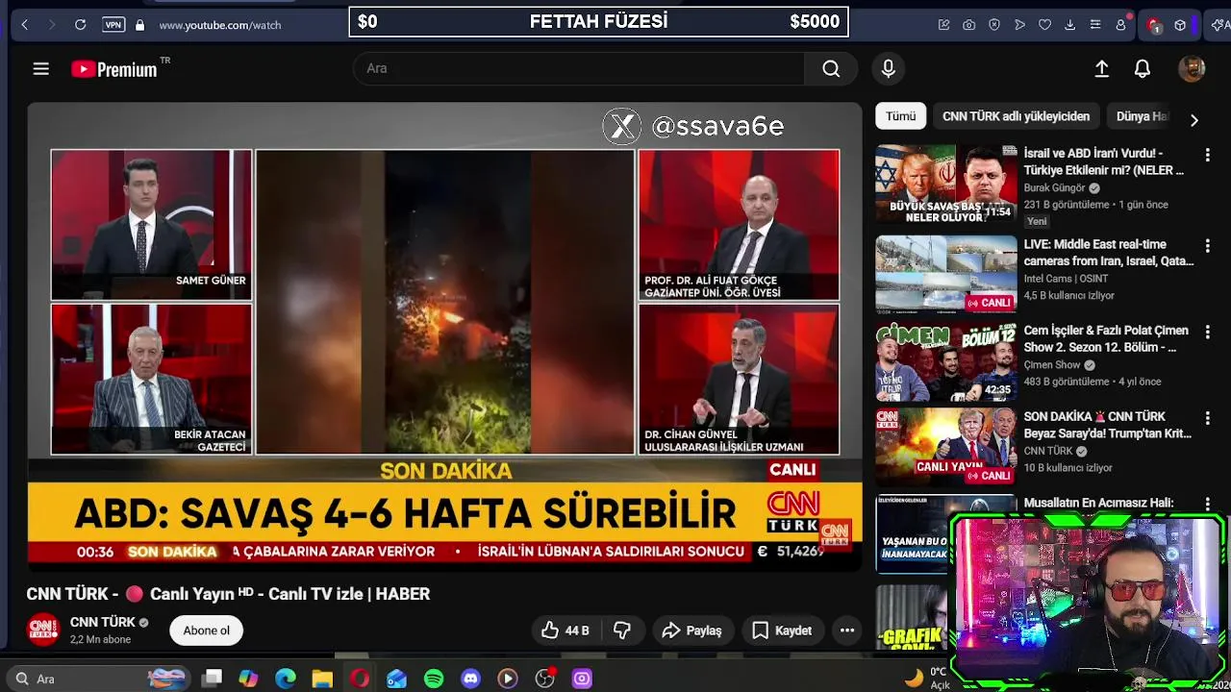1231x692 pixels.
Task: Like the CNN TÜRK video
Action: pyautogui.click(x=565, y=630)
